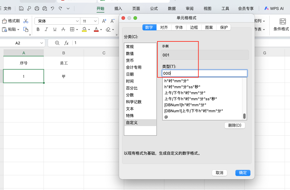
Task: Increase font size with the A+ icon
Action: [104, 21]
